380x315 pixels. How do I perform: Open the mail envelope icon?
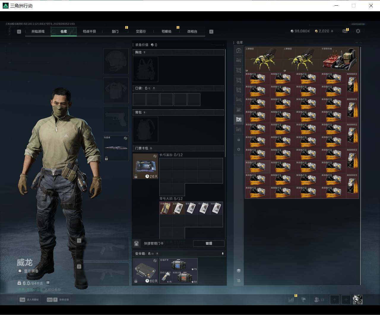point(345,31)
